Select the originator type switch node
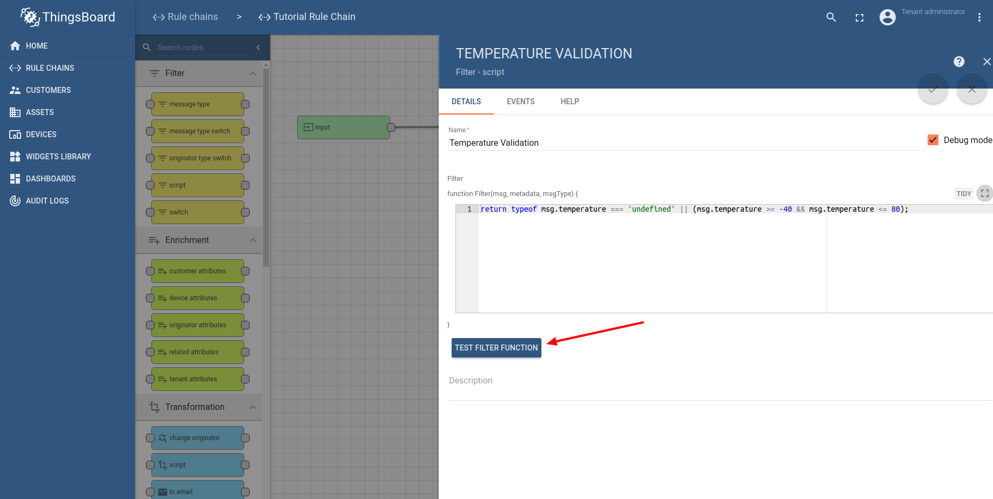Screen dimensions: 993x499 click(198, 158)
